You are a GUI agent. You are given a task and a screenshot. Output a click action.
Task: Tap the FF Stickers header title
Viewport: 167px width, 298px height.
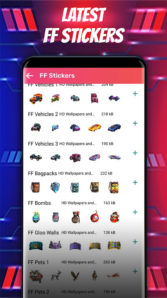click(x=57, y=76)
